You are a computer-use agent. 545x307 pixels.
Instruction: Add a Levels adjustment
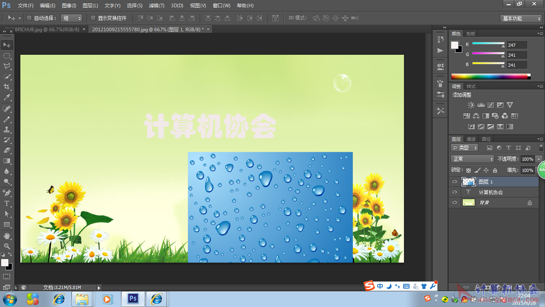click(x=481, y=105)
